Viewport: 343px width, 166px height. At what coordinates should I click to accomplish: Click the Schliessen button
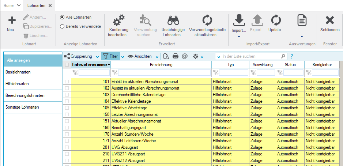(330, 24)
